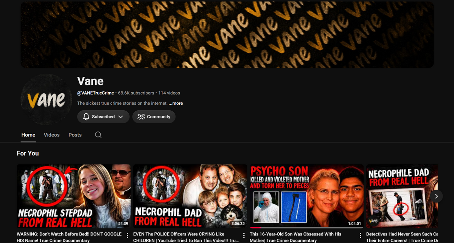Open the Necrophile Dad From Real Hell thumbnail
Viewport: 454px width, 243px height.
click(402, 196)
